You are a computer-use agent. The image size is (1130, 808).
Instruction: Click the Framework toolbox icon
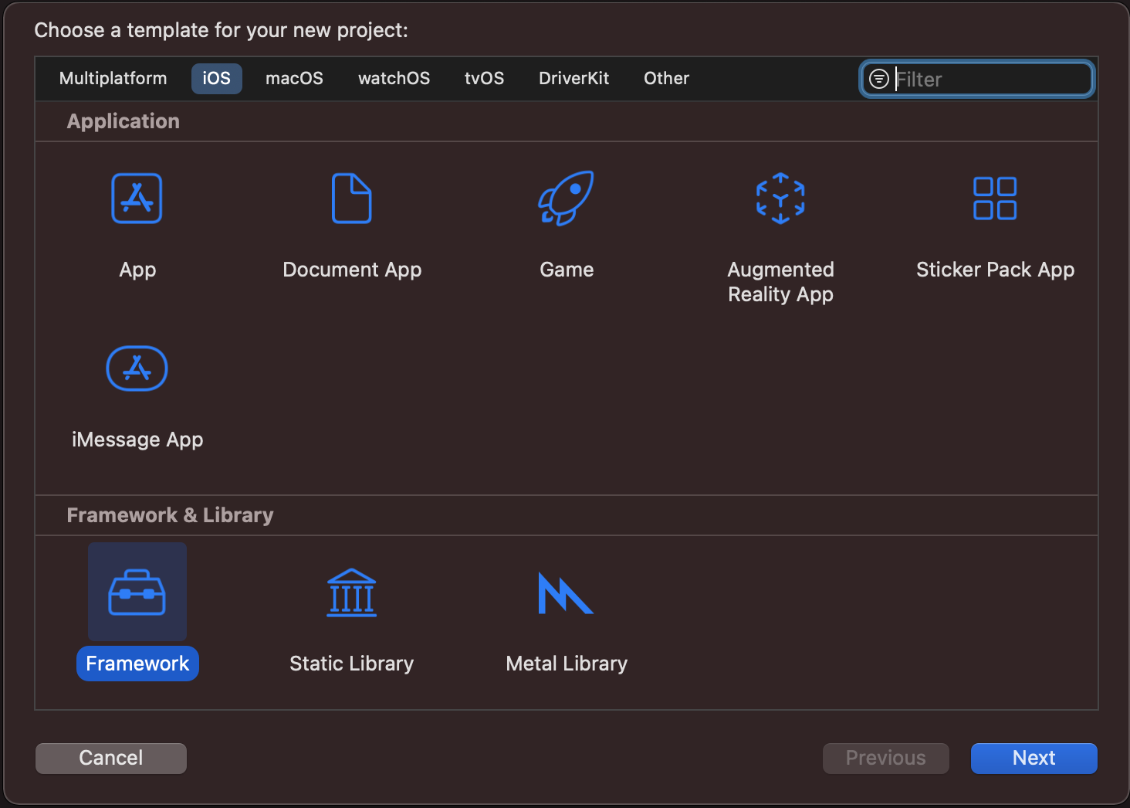tap(137, 592)
